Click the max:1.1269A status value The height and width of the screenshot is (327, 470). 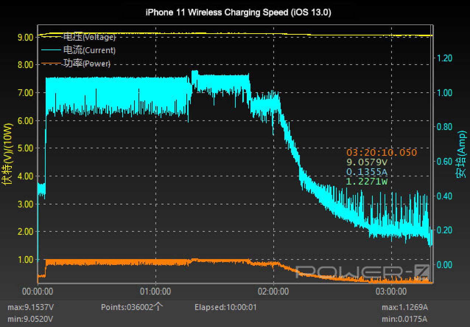[x=405, y=307]
